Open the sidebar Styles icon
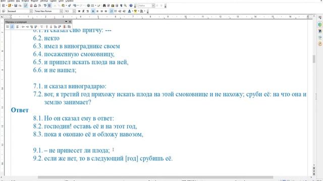The width and height of the screenshot is (323, 181). click(320, 31)
